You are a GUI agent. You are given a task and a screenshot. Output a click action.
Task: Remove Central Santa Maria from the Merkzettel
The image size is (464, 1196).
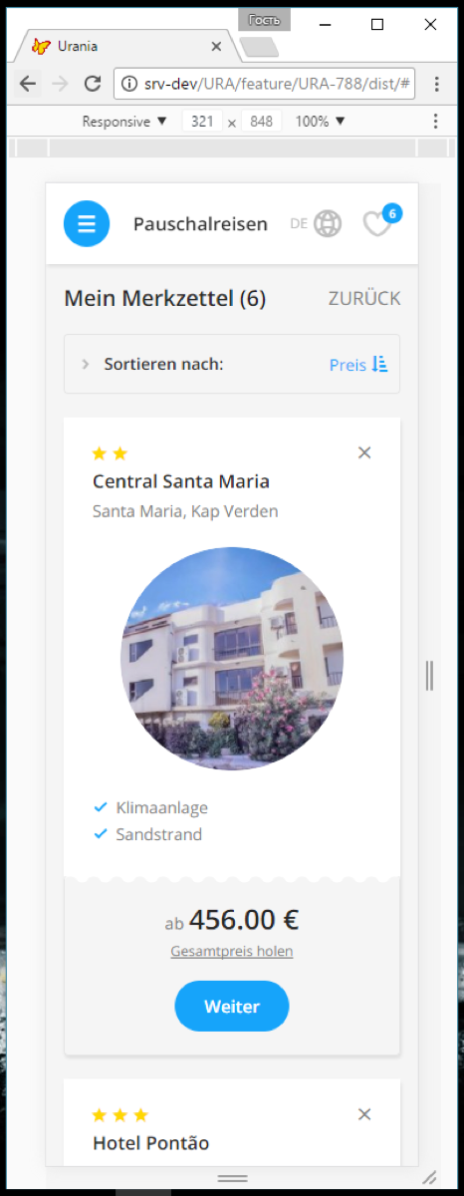coord(364,452)
